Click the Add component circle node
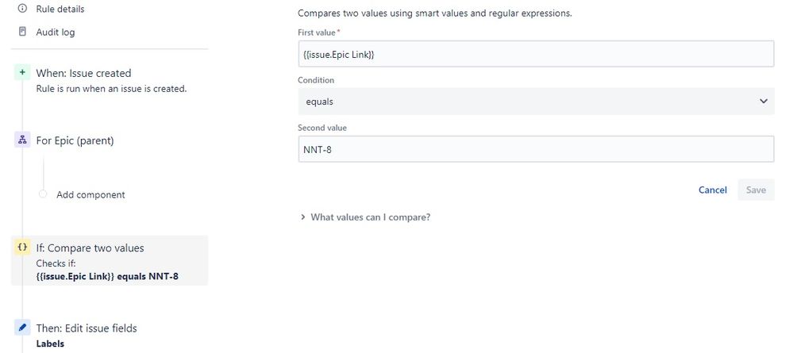 43,194
